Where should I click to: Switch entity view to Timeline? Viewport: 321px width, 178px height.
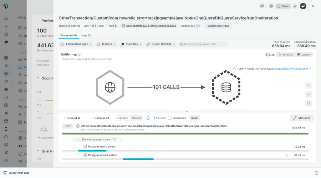[286, 55]
